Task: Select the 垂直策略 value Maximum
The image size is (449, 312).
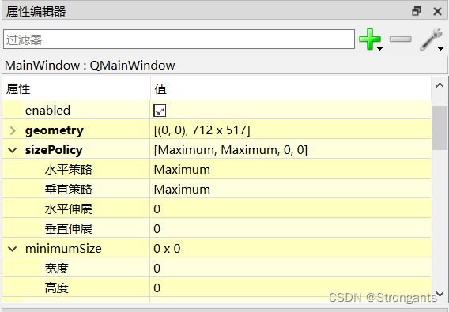Action: coord(182,190)
